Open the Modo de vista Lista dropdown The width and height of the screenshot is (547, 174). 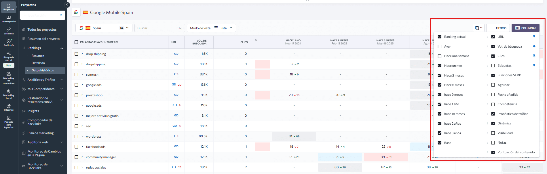pyautogui.click(x=211, y=28)
